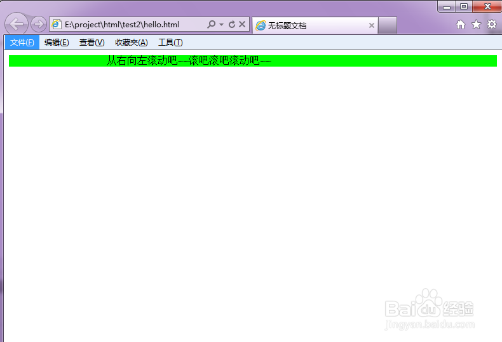Image resolution: width=502 pixels, height=342 pixels.
Task: Click the search magnifier in address bar
Action: coord(212,24)
